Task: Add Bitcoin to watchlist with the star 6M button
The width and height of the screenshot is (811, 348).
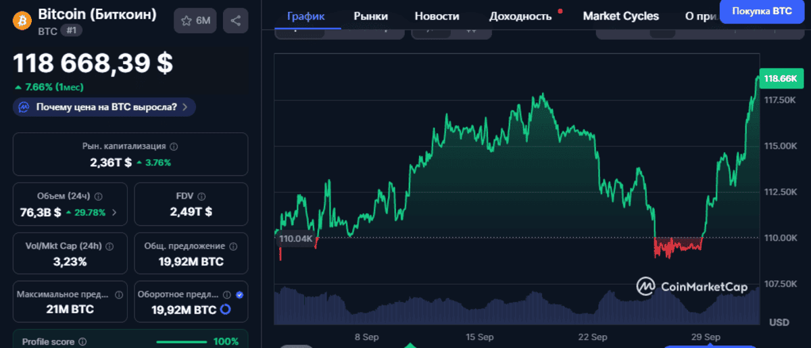Action: [x=195, y=21]
